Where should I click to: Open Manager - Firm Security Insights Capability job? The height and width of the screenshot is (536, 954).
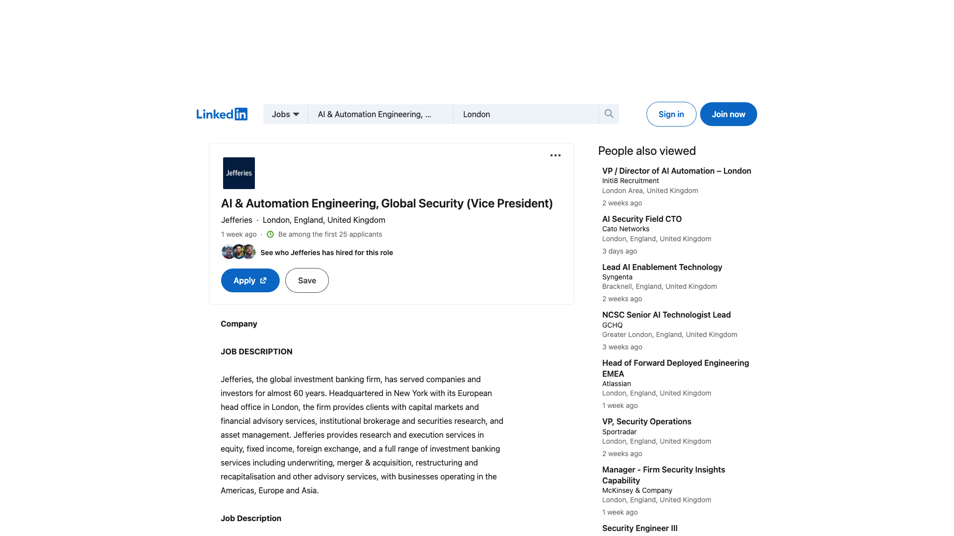(664, 475)
